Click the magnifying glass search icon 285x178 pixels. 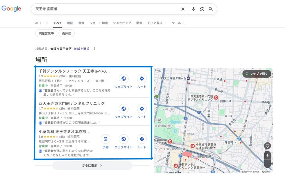(211, 9)
